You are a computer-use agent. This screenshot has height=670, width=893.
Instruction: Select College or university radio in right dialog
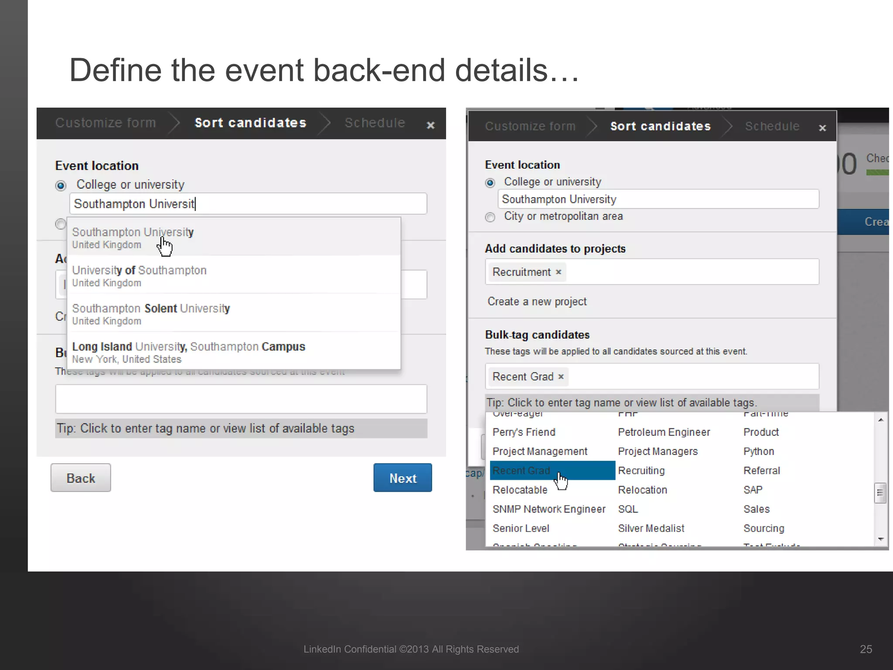[x=490, y=183]
